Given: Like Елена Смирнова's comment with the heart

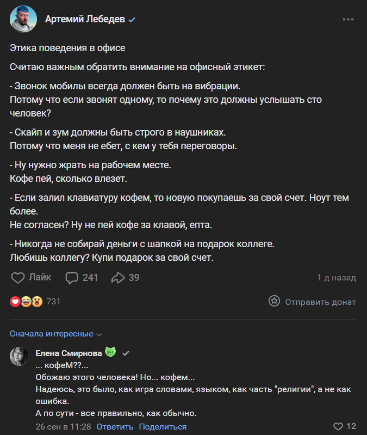Looking at the screenshot, I should [x=339, y=426].
